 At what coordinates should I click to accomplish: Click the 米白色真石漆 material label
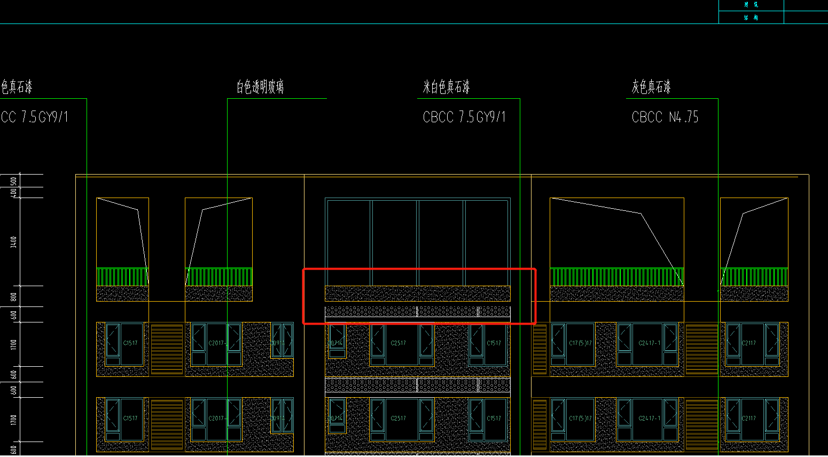point(446,87)
